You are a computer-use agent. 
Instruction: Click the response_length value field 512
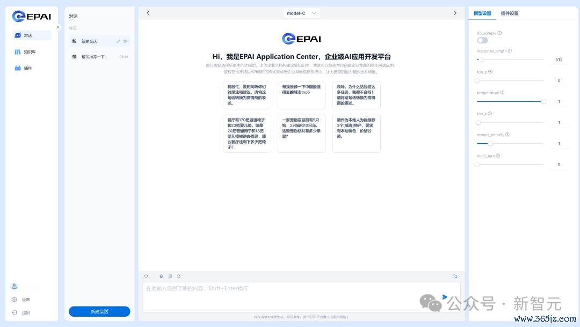tap(559, 60)
